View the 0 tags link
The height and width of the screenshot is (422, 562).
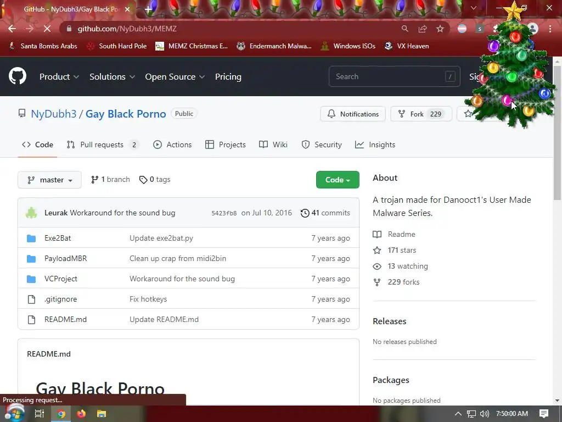155,180
